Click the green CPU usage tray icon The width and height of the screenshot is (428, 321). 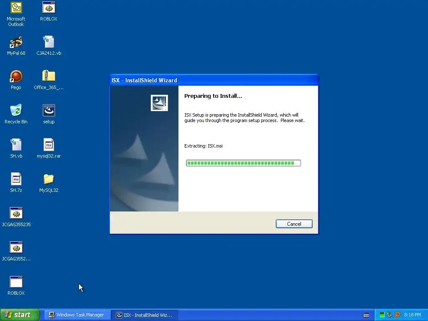tap(382, 315)
